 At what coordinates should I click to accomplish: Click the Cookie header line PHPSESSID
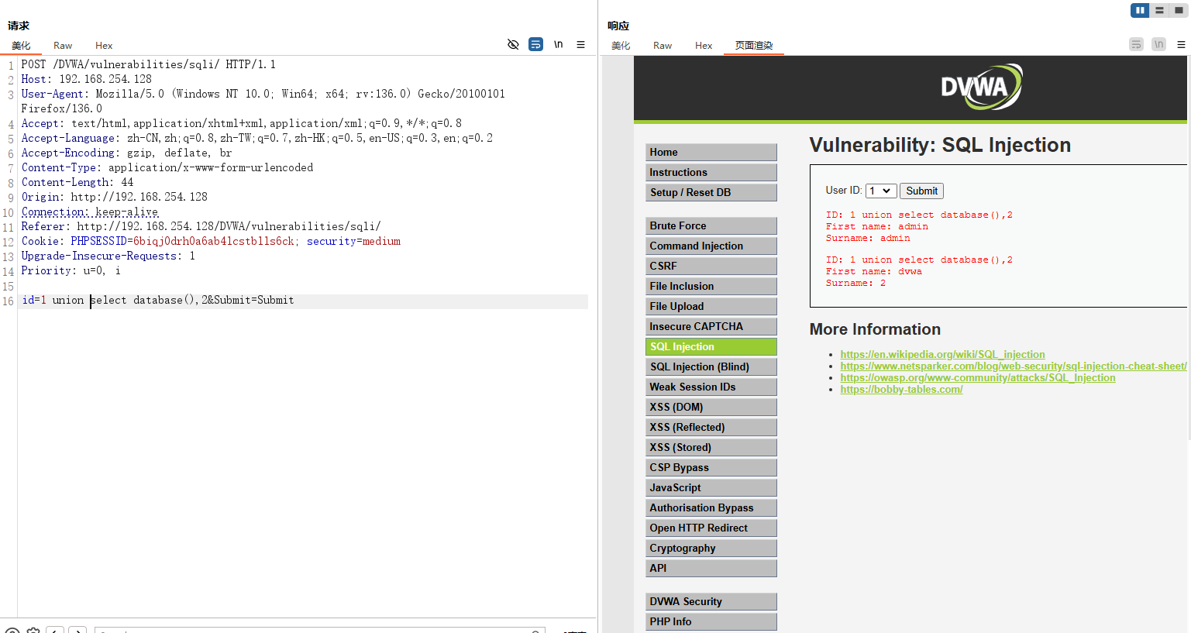pyautogui.click(x=211, y=242)
